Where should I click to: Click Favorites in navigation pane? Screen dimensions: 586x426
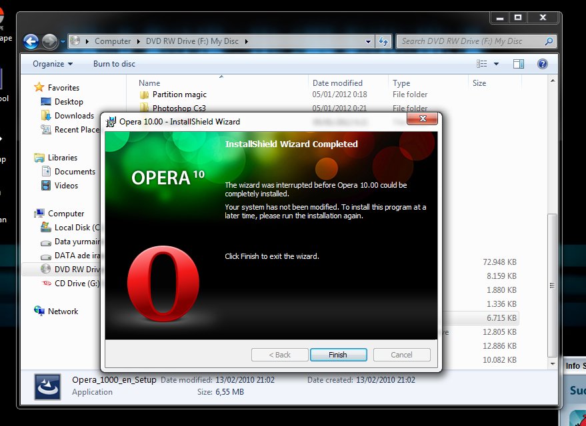click(x=63, y=88)
